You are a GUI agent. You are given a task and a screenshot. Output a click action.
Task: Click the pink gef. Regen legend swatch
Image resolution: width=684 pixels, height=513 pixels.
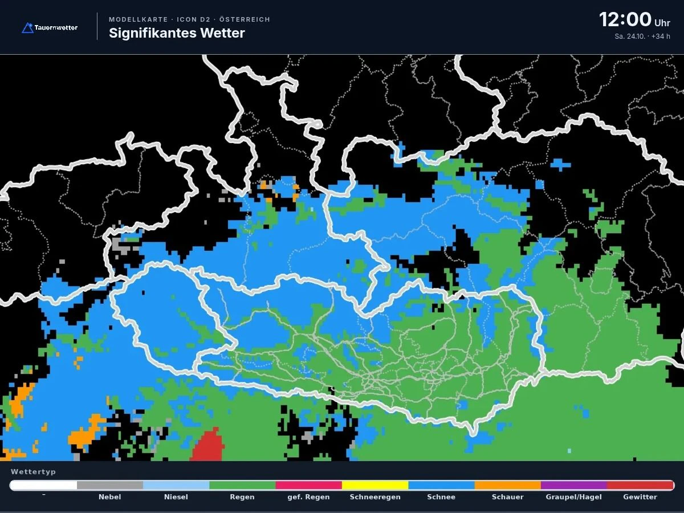[x=308, y=485]
